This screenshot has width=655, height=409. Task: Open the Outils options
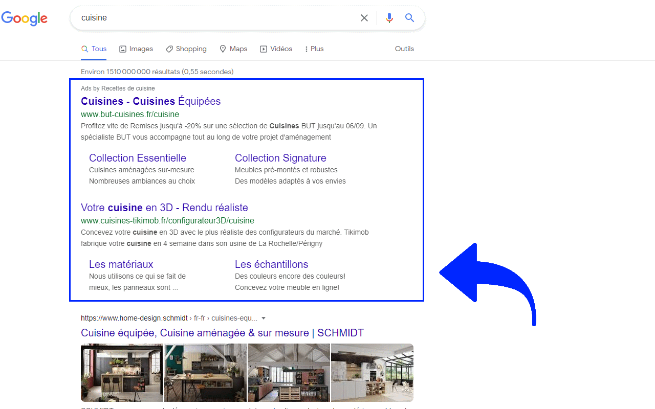pyautogui.click(x=404, y=49)
